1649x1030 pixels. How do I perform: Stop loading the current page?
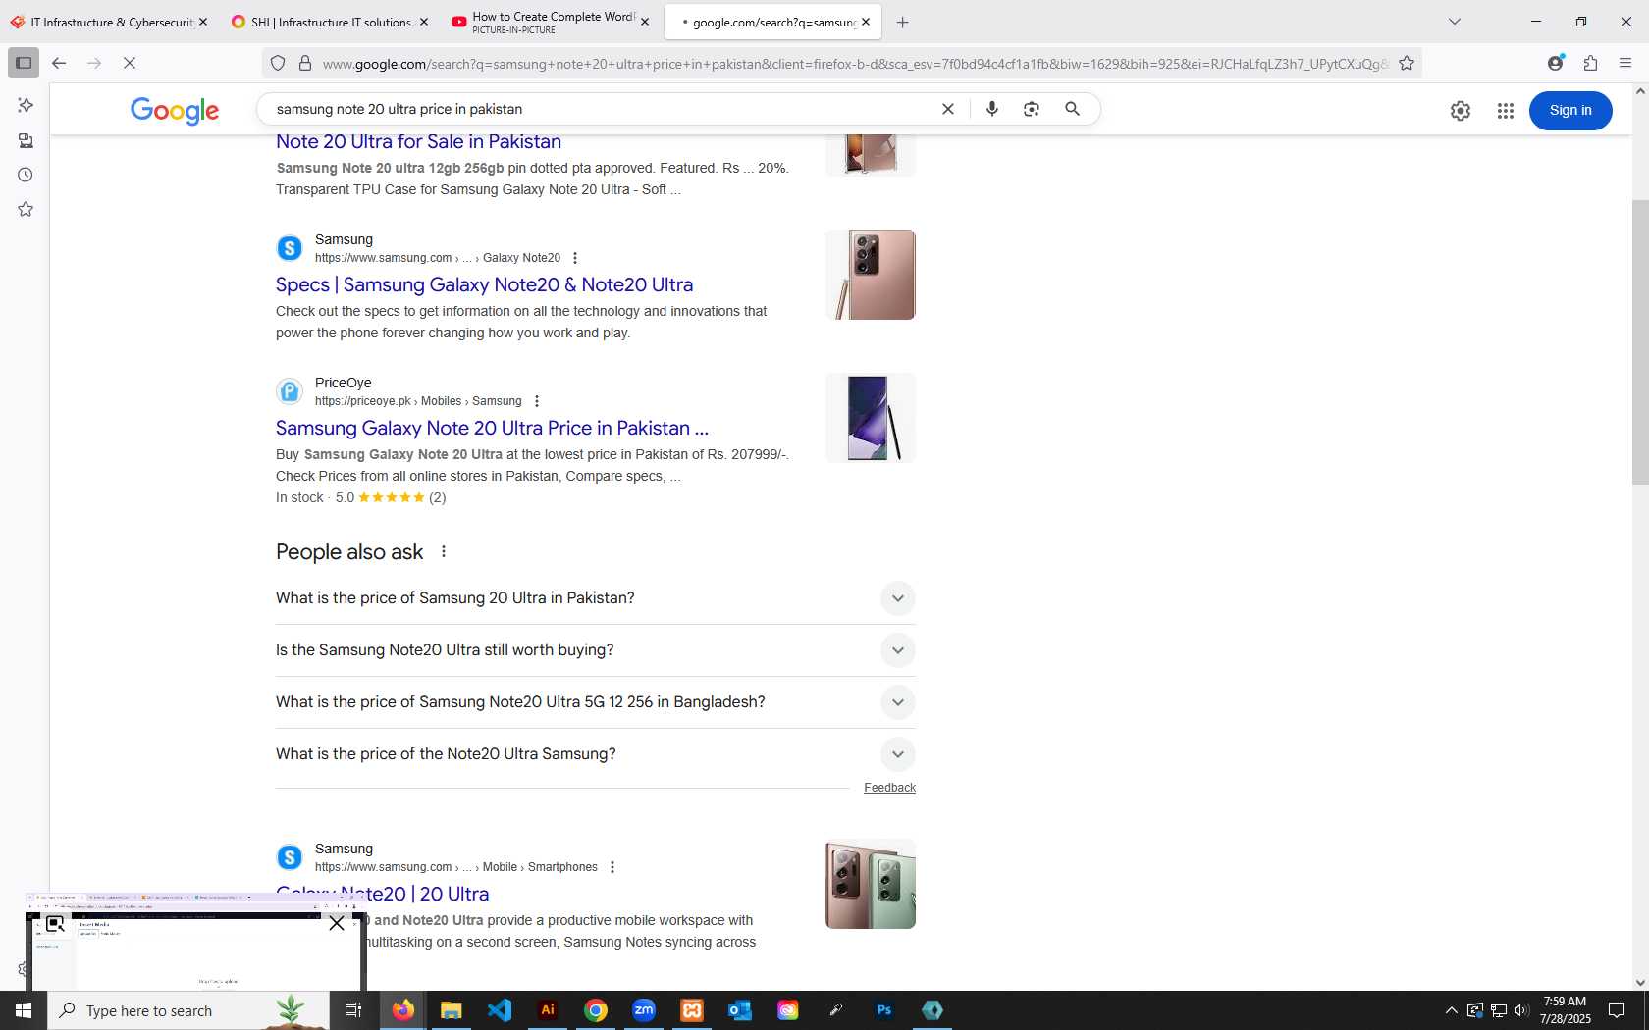click(x=130, y=63)
